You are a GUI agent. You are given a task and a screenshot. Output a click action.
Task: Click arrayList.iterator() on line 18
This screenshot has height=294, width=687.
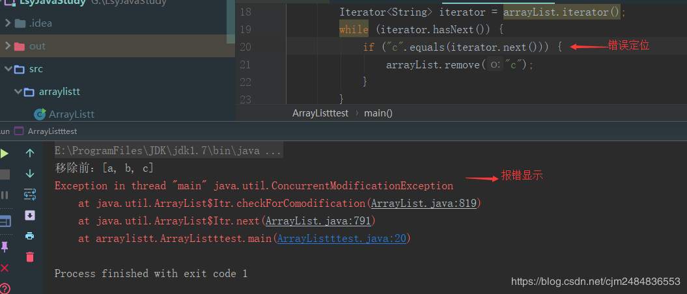pyautogui.click(x=562, y=12)
